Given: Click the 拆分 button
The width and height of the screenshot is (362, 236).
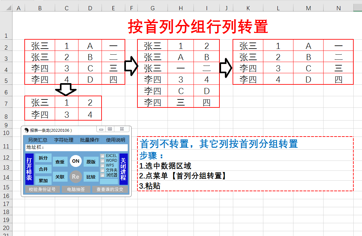Looking at the screenshot, I should (43, 158).
